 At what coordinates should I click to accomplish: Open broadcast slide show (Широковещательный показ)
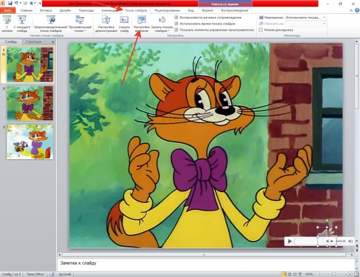tap(51, 24)
